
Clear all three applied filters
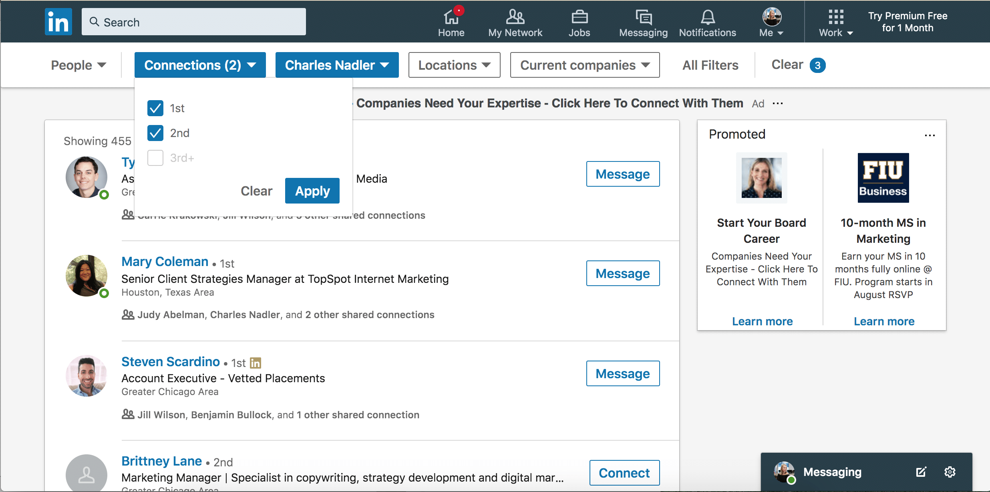[x=787, y=65]
